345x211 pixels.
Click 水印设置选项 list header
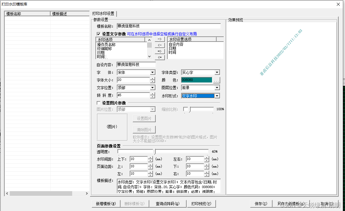pos(192,39)
